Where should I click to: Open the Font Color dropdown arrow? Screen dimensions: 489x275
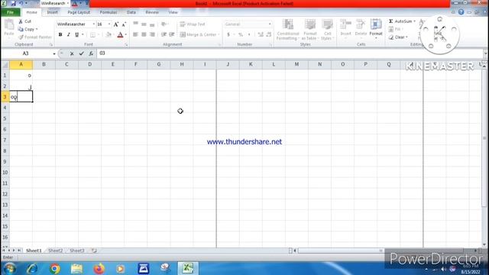point(125,34)
